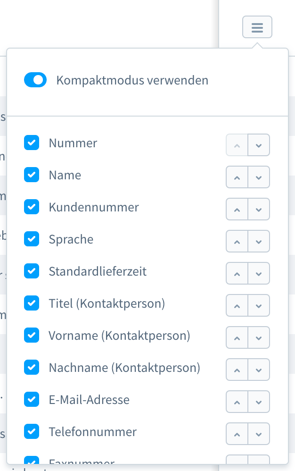
Task: Uncheck the Telefonnummer column checkbox
Action: coord(31,431)
